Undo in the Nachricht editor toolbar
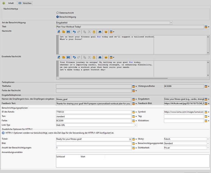The height and width of the screenshot is (173, 211). click(x=74, y=32)
